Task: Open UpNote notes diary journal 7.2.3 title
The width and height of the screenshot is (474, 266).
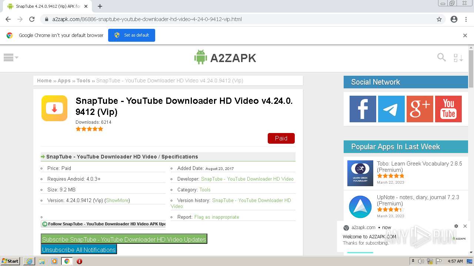Action: (x=418, y=200)
